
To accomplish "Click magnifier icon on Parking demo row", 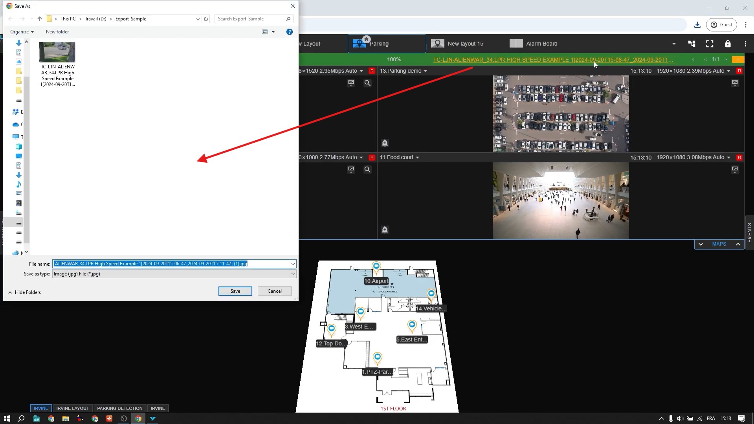I will [367, 83].
